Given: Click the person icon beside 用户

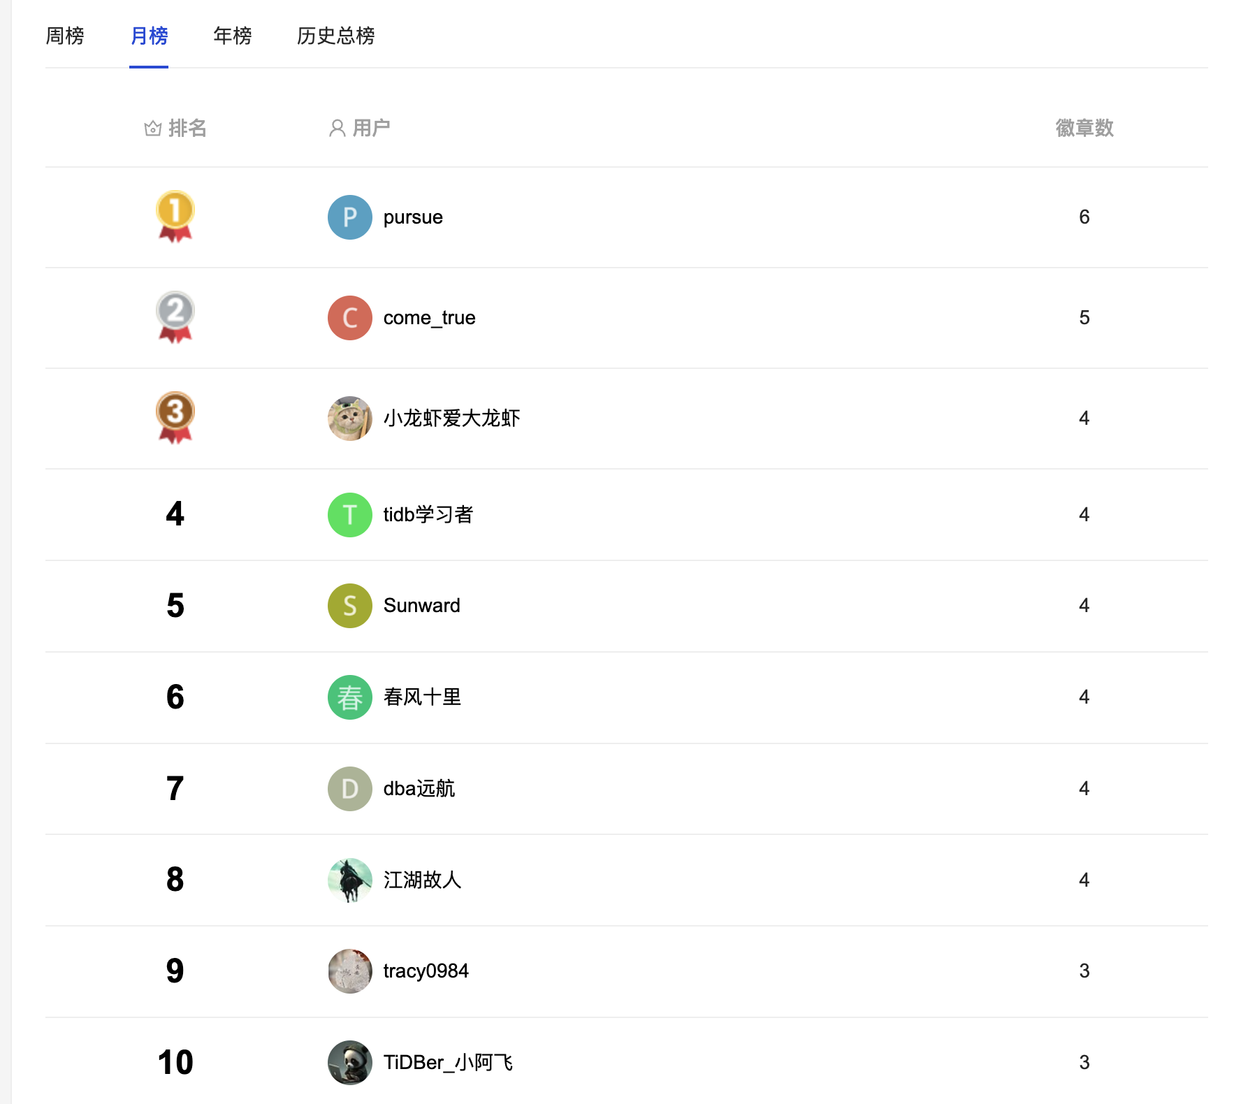Looking at the screenshot, I should coord(337,129).
